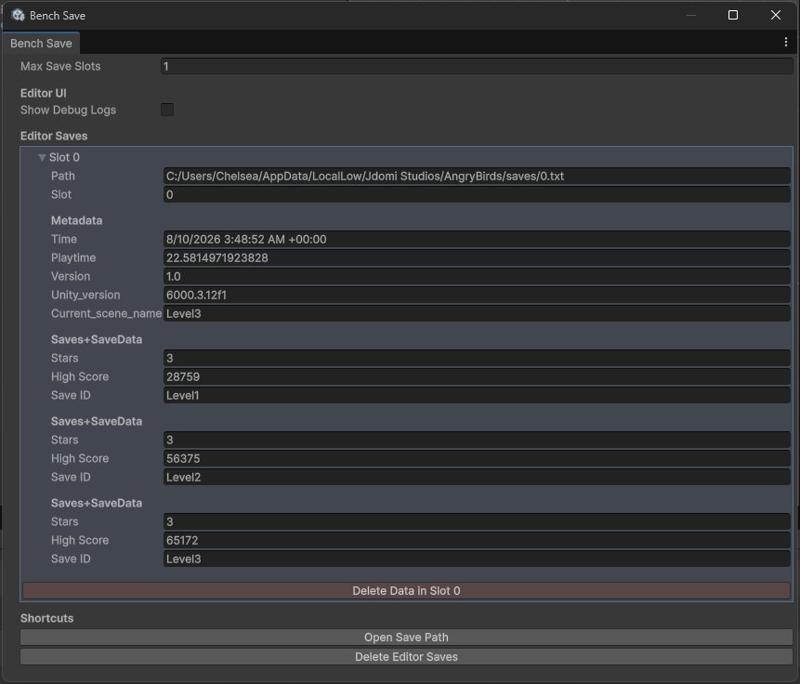Image resolution: width=800 pixels, height=684 pixels.
Task: Click Save ID field showing Level3
Action: tap(477, 559)
